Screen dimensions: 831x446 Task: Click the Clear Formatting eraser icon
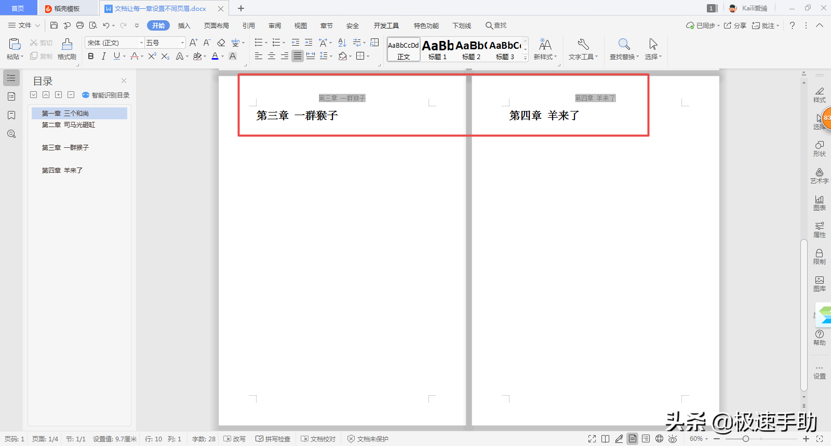tap(221, 43)
